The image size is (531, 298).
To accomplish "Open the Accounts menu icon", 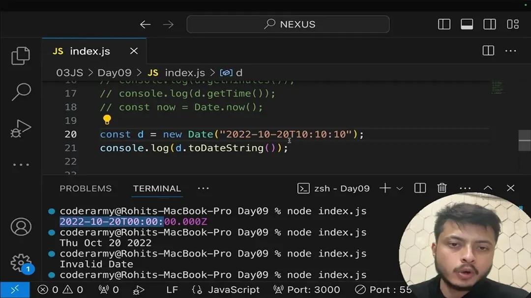I will [21, 227].
